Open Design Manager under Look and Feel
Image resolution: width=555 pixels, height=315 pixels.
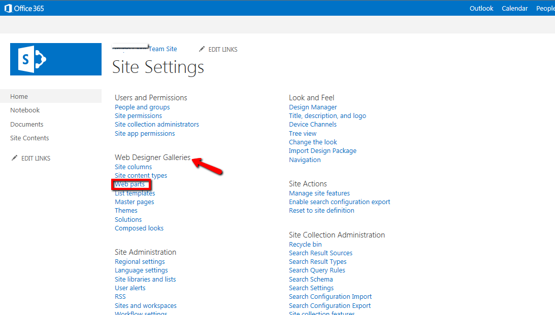(x=313, y=107)
